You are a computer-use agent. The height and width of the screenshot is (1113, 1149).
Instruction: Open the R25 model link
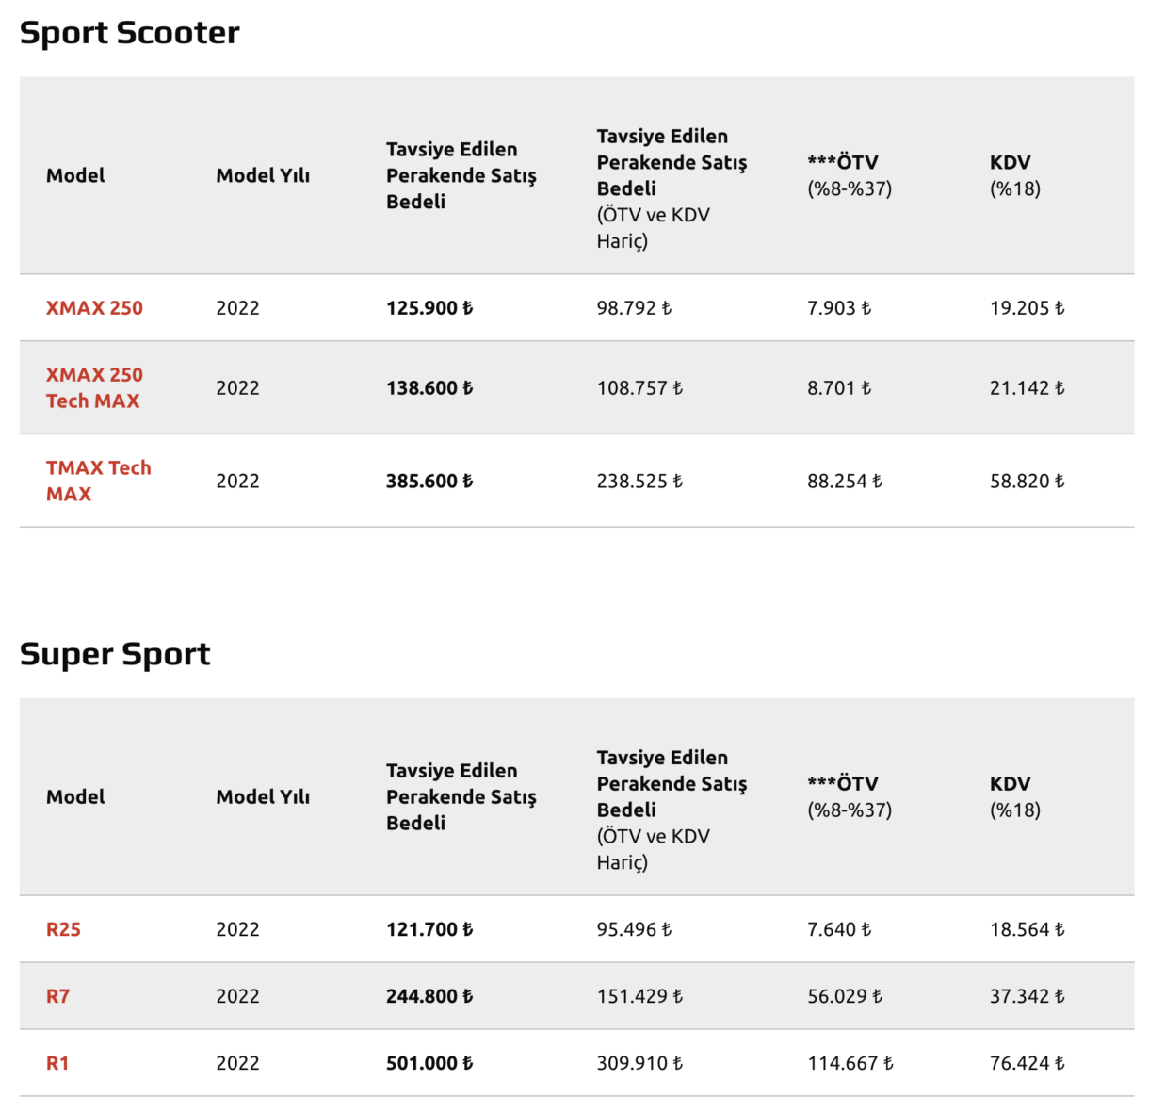click(63, 929)
